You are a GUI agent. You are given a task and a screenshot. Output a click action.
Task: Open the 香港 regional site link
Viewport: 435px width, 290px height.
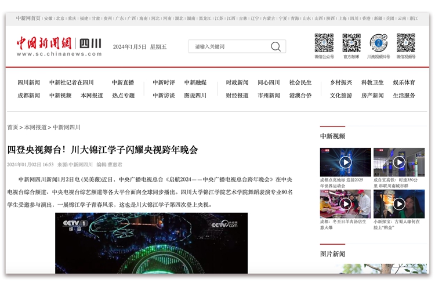coord(366,19)
